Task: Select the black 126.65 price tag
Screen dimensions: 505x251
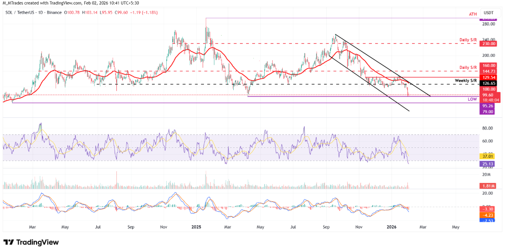Action: pyautogui.click(x=489, y=84)
